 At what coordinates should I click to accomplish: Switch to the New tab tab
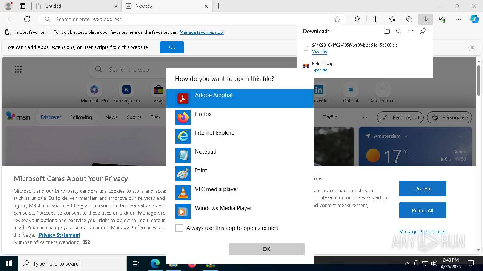[166, 6]
